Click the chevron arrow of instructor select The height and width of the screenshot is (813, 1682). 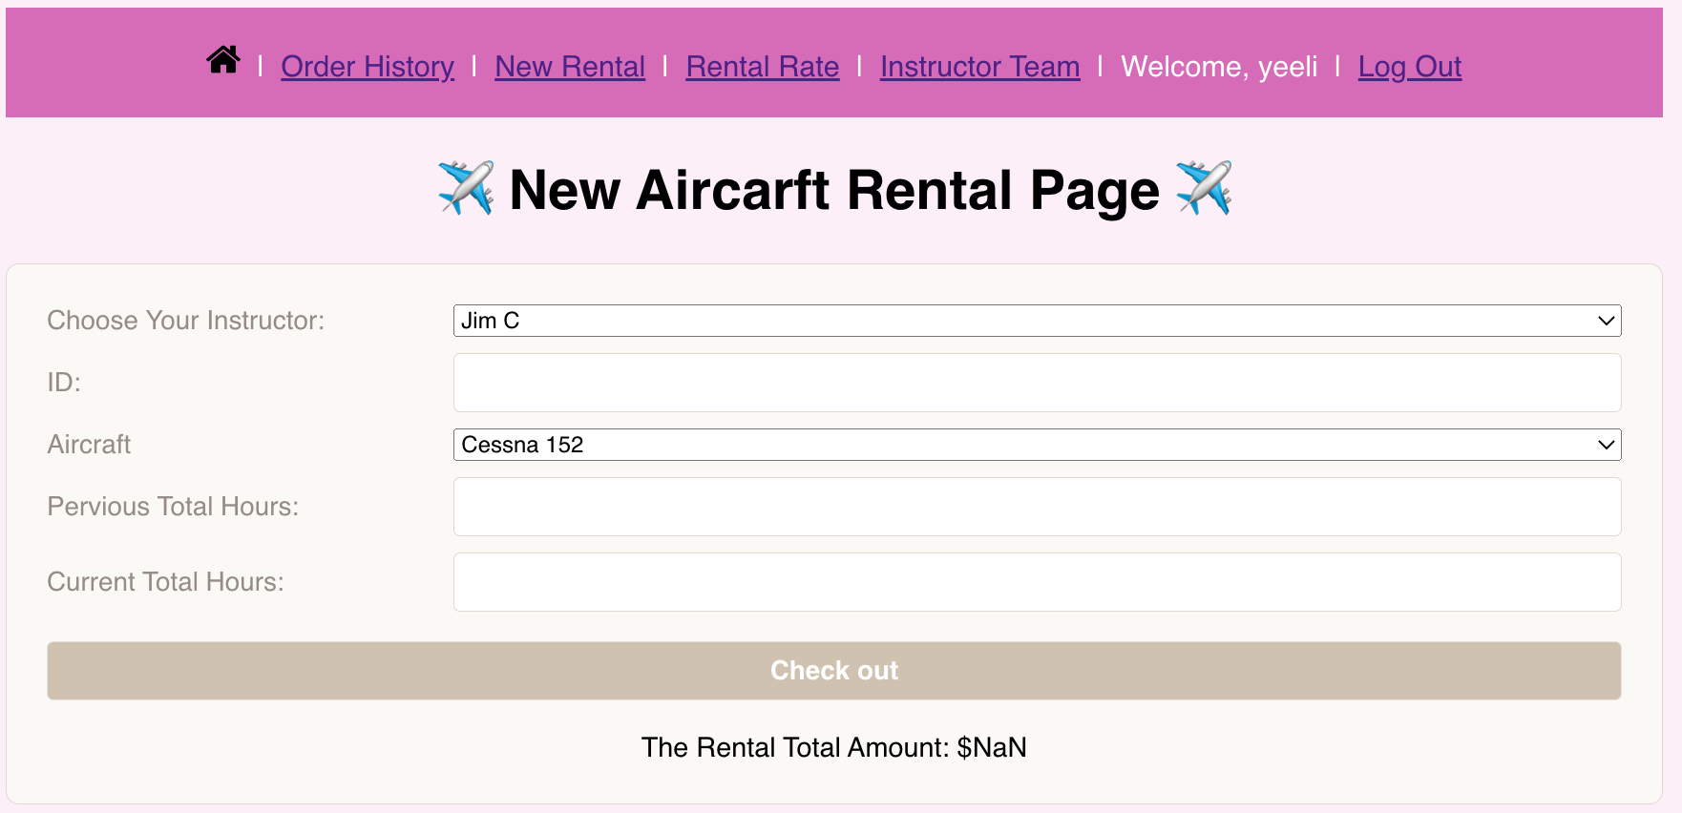tap(1607, 321)
